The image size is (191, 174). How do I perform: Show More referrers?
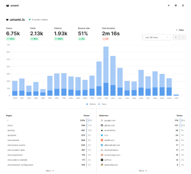tap(143, 171)
